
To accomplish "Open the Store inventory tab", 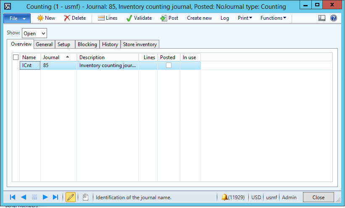I will (x=140, y=44).
